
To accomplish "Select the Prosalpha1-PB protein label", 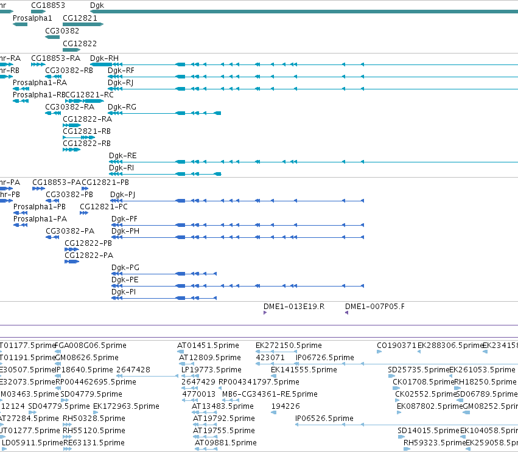I will pyautogui.click(x=40, y=207).
